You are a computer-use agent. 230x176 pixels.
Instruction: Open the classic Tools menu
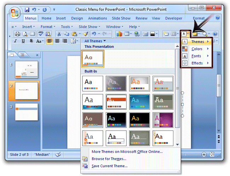[x=67, y=27]
